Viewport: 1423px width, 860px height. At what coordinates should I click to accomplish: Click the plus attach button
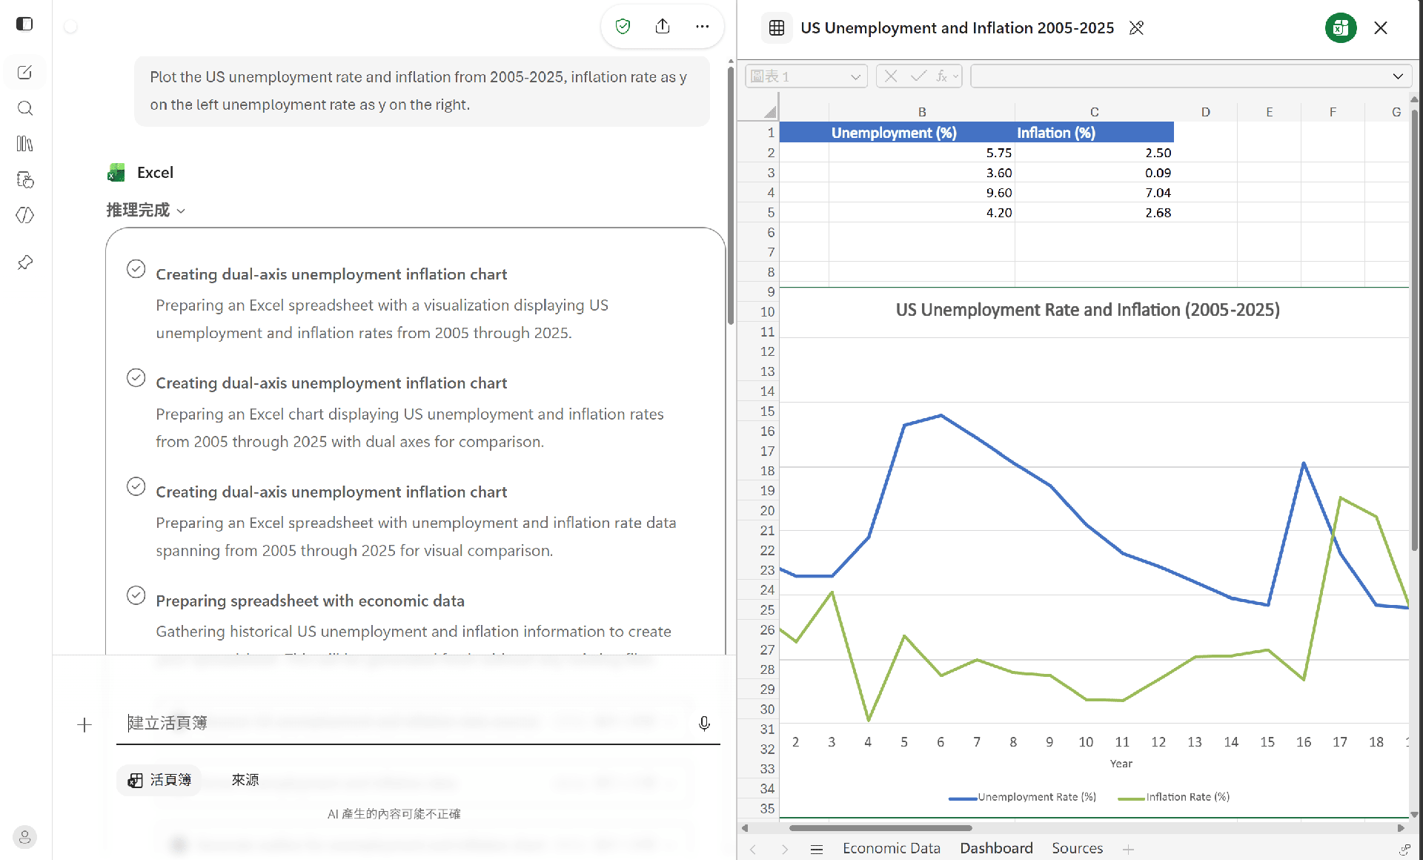[84, 725]
